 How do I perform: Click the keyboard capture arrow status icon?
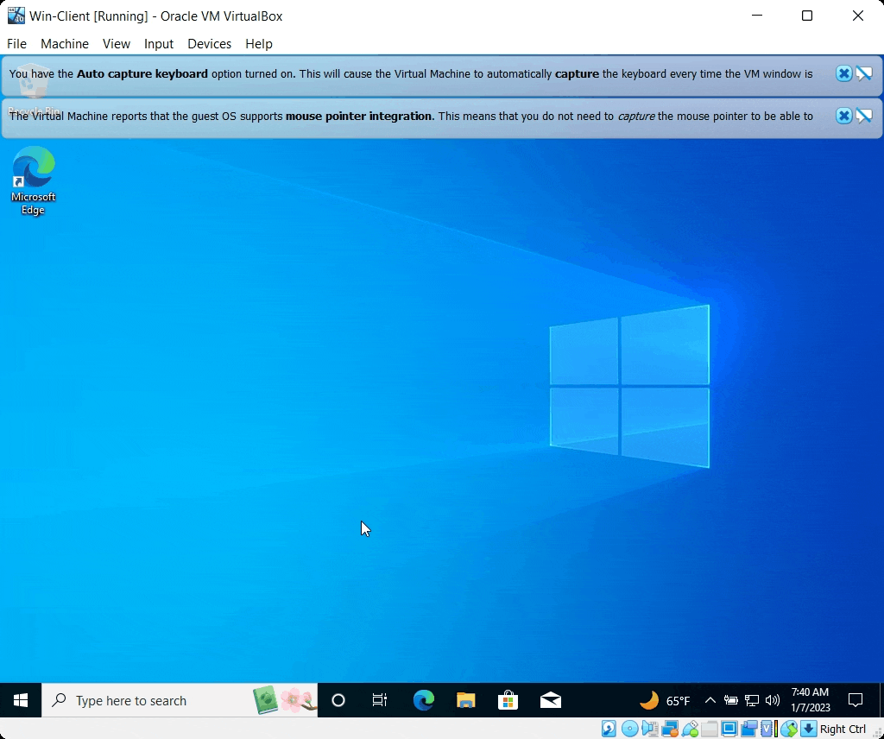(x=808, y=729)
